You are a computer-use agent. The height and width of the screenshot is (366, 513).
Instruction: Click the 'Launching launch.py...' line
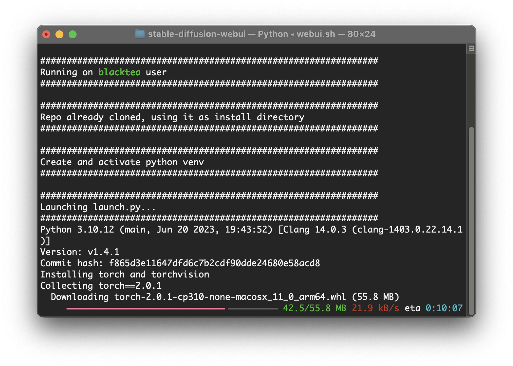coord(98,207)
